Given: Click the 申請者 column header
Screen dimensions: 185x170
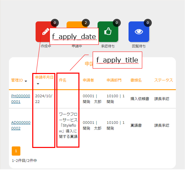Looking at the screenshot, I should click(88, 80).
